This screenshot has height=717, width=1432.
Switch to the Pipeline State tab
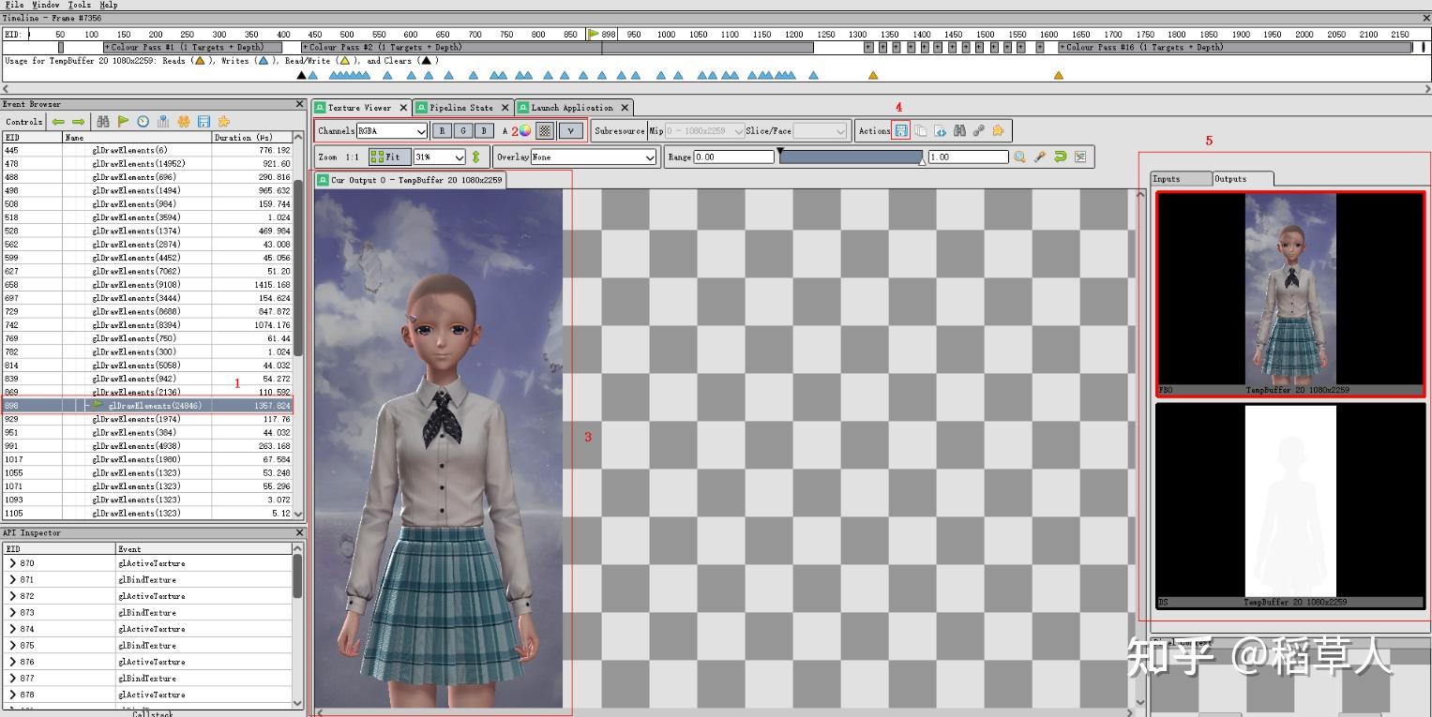[460, 108]
